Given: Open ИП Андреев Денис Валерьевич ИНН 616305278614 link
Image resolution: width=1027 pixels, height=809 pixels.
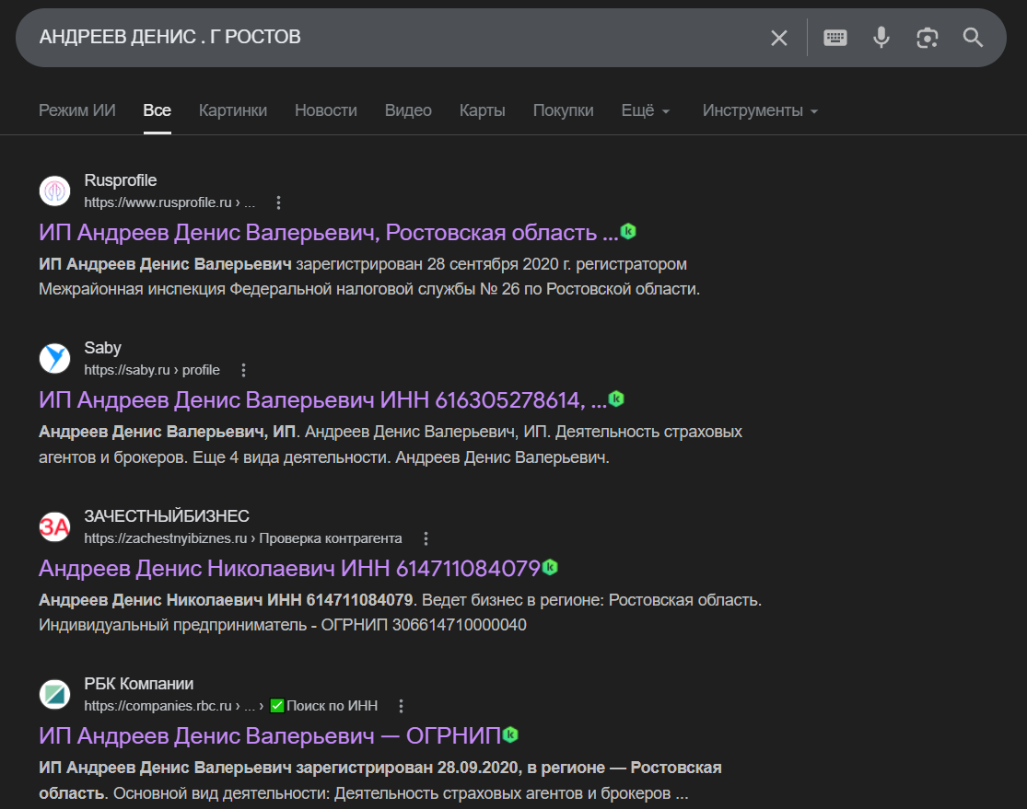Looking at the screenshot, I should pyautogui.click(x=322, y=400).
